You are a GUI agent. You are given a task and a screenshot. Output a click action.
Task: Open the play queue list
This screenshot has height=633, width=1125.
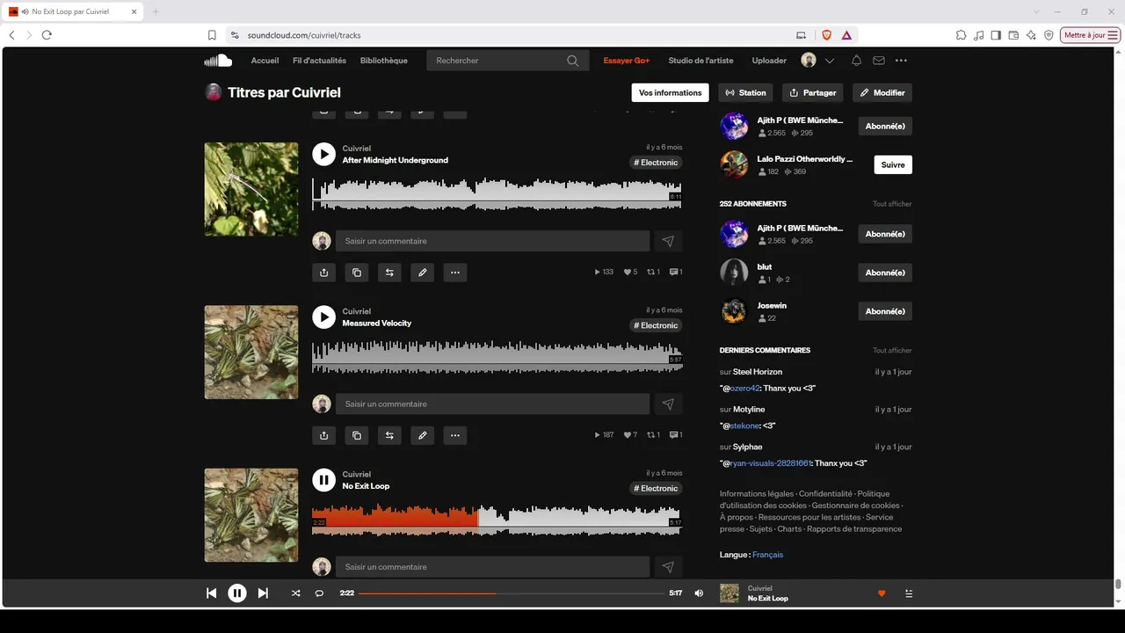(x=909, y=593)
